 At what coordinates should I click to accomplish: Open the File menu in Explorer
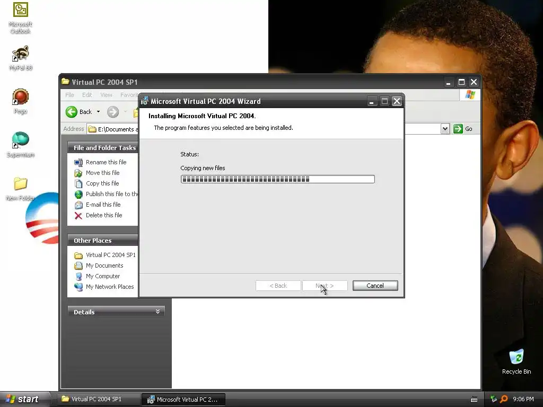point(69,95)
